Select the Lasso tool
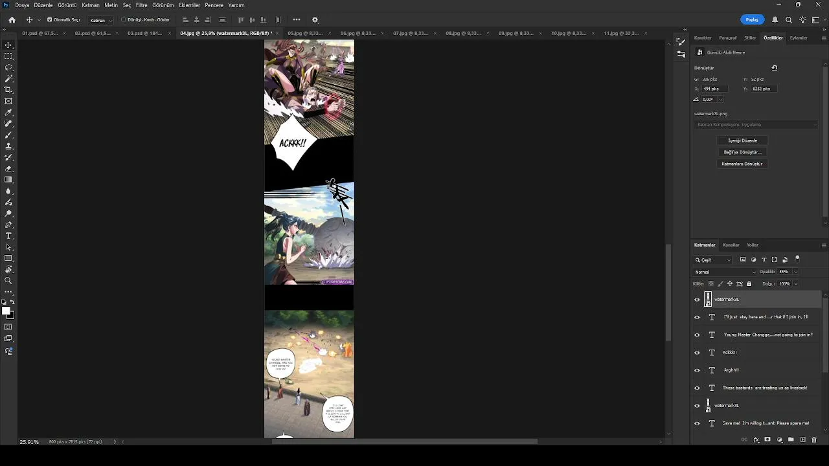The image size is (829, 466). 8,67
